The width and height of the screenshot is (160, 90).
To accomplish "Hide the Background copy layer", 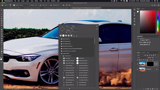I will 137,64.
